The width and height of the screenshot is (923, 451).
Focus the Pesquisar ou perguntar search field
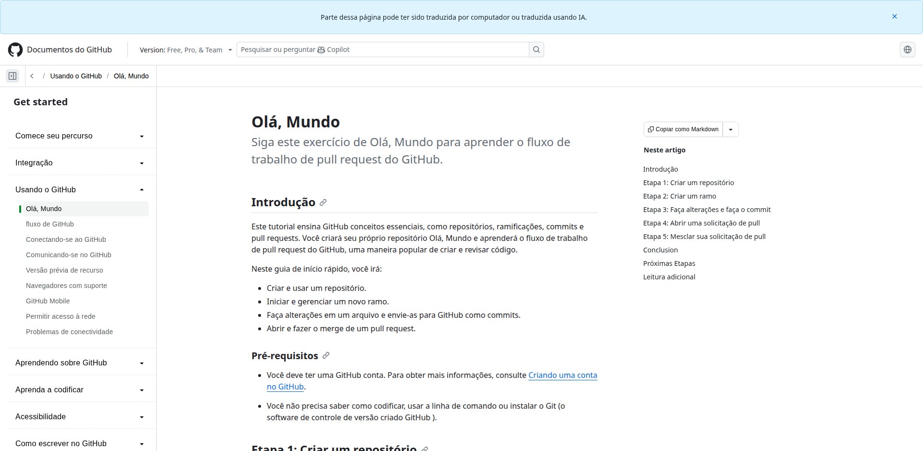pyautogui.click(x=383, y=50)
